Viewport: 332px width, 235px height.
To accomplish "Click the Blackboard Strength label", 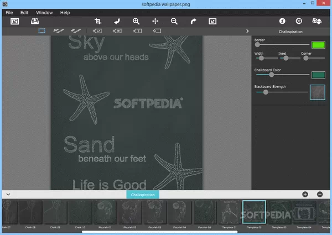I will click(x=270, y=86).
